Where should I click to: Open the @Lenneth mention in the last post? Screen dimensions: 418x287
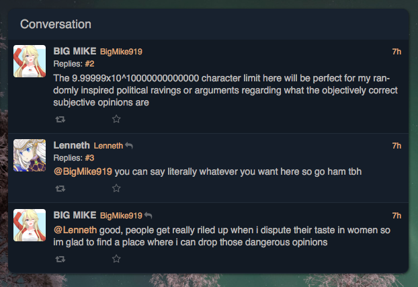[x=75, y=229]
